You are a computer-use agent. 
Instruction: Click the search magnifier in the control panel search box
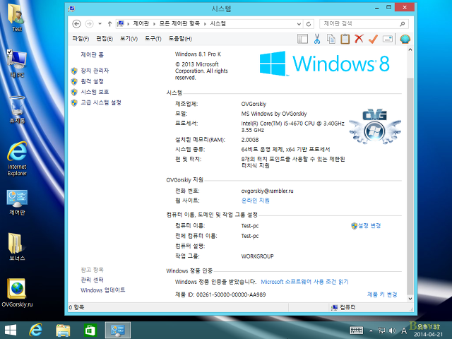[x=402, y=24]
